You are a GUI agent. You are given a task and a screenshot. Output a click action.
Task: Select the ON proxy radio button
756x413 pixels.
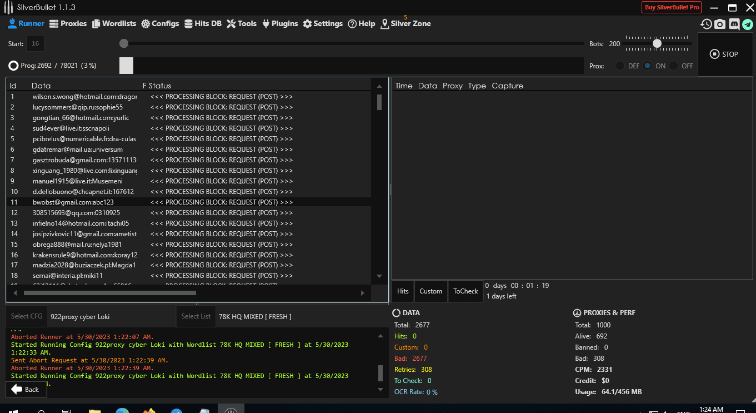[648, 66]
